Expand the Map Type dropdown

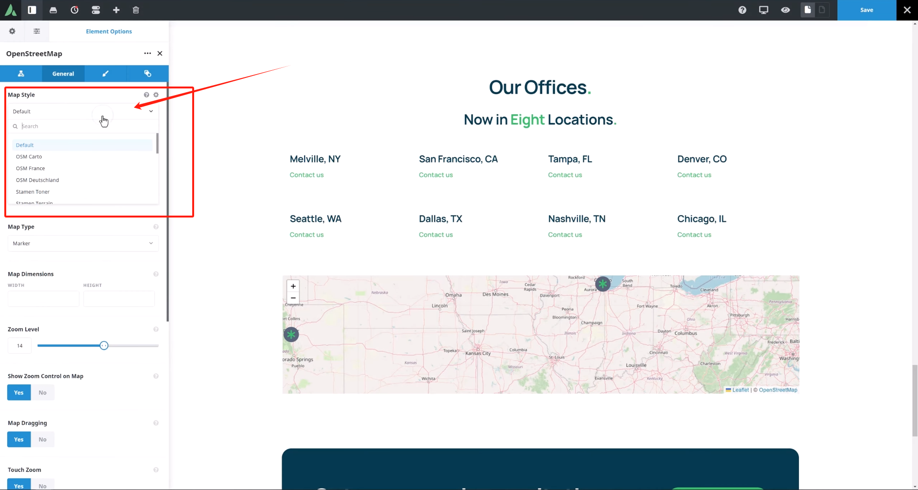[83, 243]
